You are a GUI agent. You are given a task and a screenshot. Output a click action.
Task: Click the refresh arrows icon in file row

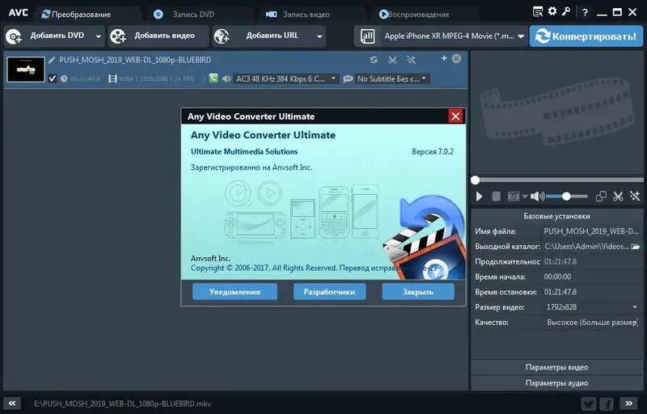pyautogui.click(x=374, y=60)
